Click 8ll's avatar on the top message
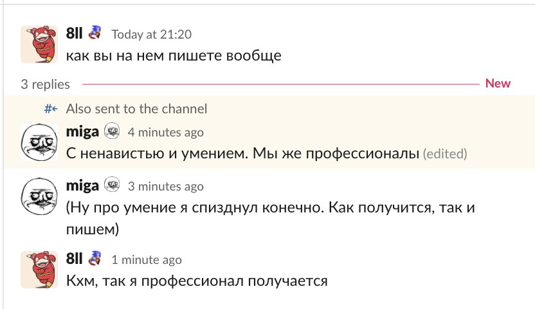535x309 pixels. point(37,43)
